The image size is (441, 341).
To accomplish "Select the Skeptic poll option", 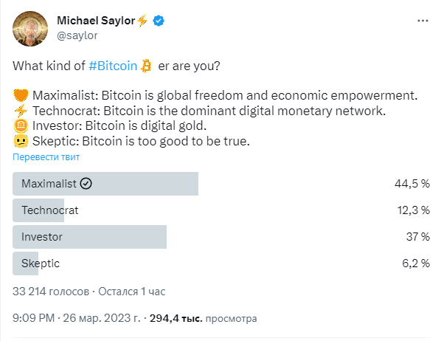I will pos(221,263).
